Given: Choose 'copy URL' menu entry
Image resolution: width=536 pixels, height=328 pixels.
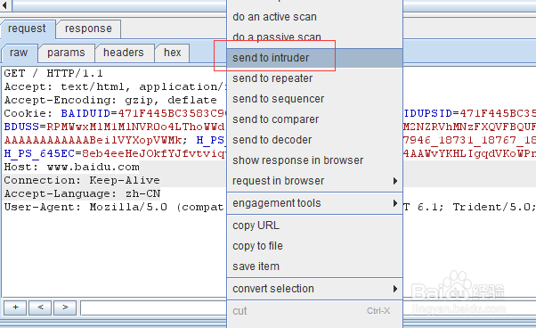Looking at the screenshot, I should (x=314, y=225).
